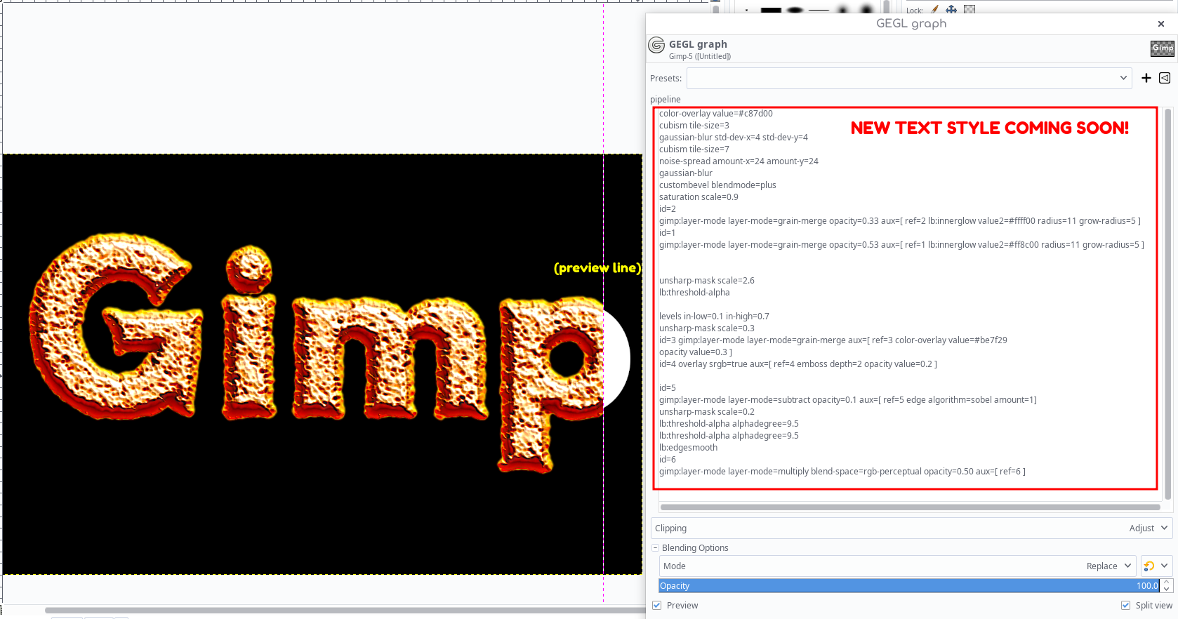Open the blending Mode dropdown showing Replace
The height and width of the screenshot is (619, 1178).
click(x=898, y=566)
